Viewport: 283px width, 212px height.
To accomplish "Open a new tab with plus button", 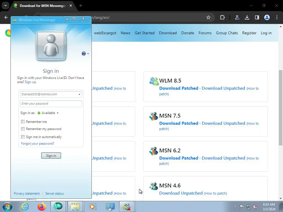I will pyautogui.click(x=81, y=6).
